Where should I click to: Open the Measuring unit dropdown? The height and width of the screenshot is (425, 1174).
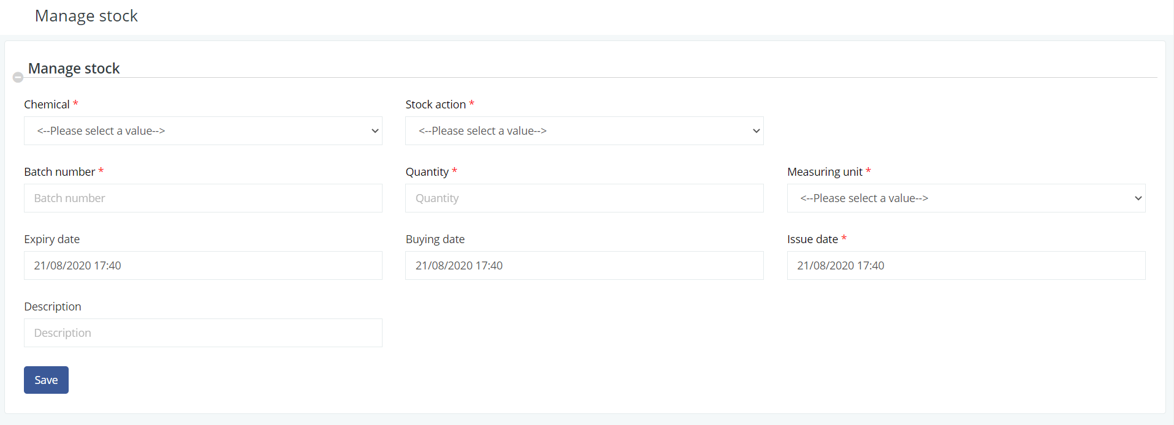[x=966, y=198]
